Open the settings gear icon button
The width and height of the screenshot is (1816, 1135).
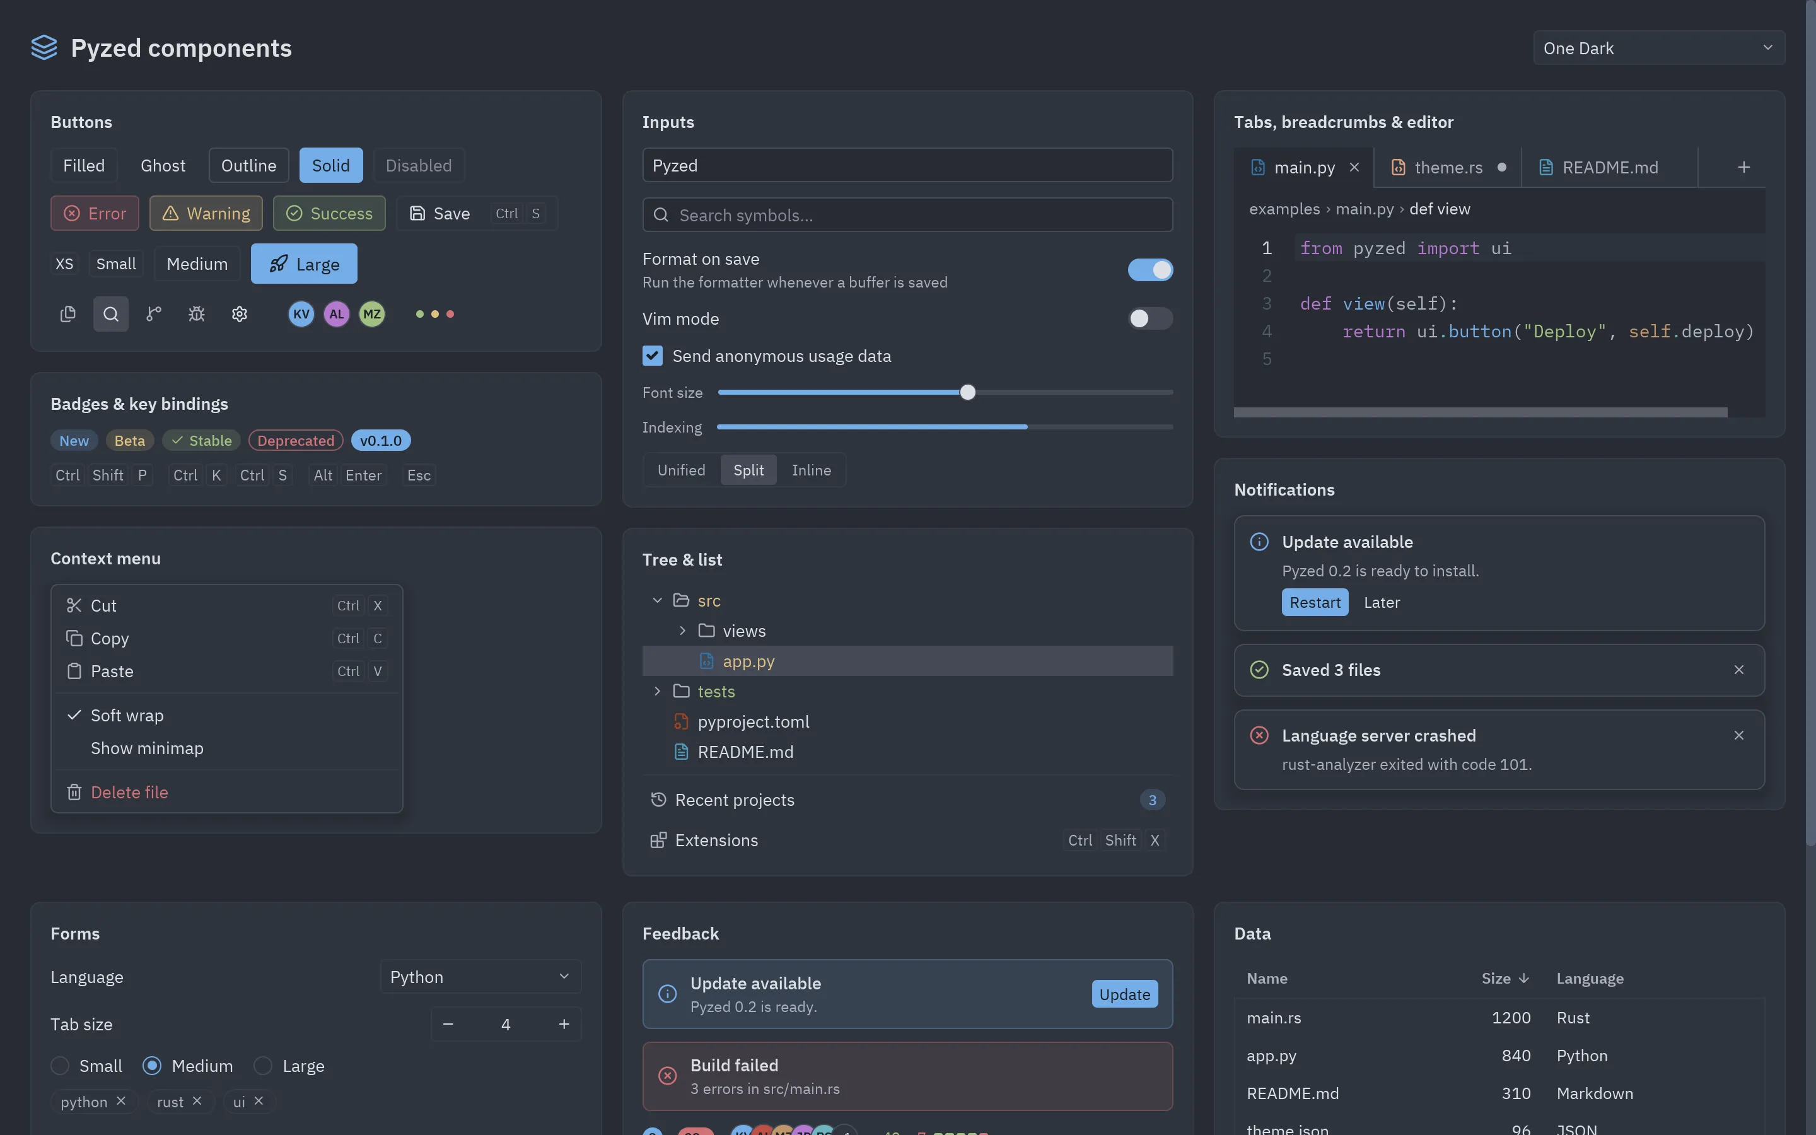(x=240, y=314)
